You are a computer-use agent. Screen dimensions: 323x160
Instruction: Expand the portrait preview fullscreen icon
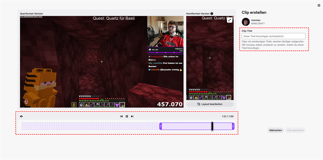pyautogui.click(x=230, y=20)
